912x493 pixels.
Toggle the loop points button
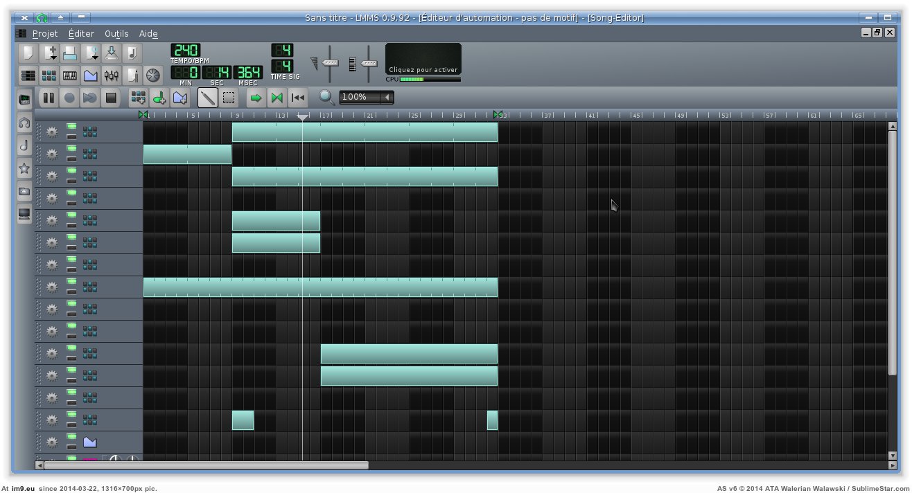(277, 98)
